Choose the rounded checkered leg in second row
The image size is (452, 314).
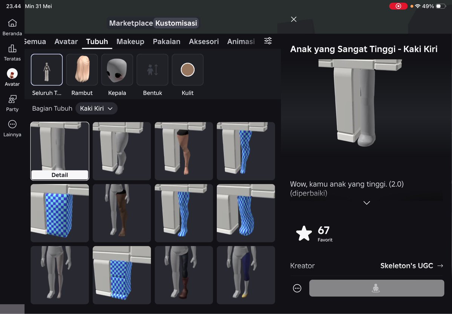click(x=246, y=213)
